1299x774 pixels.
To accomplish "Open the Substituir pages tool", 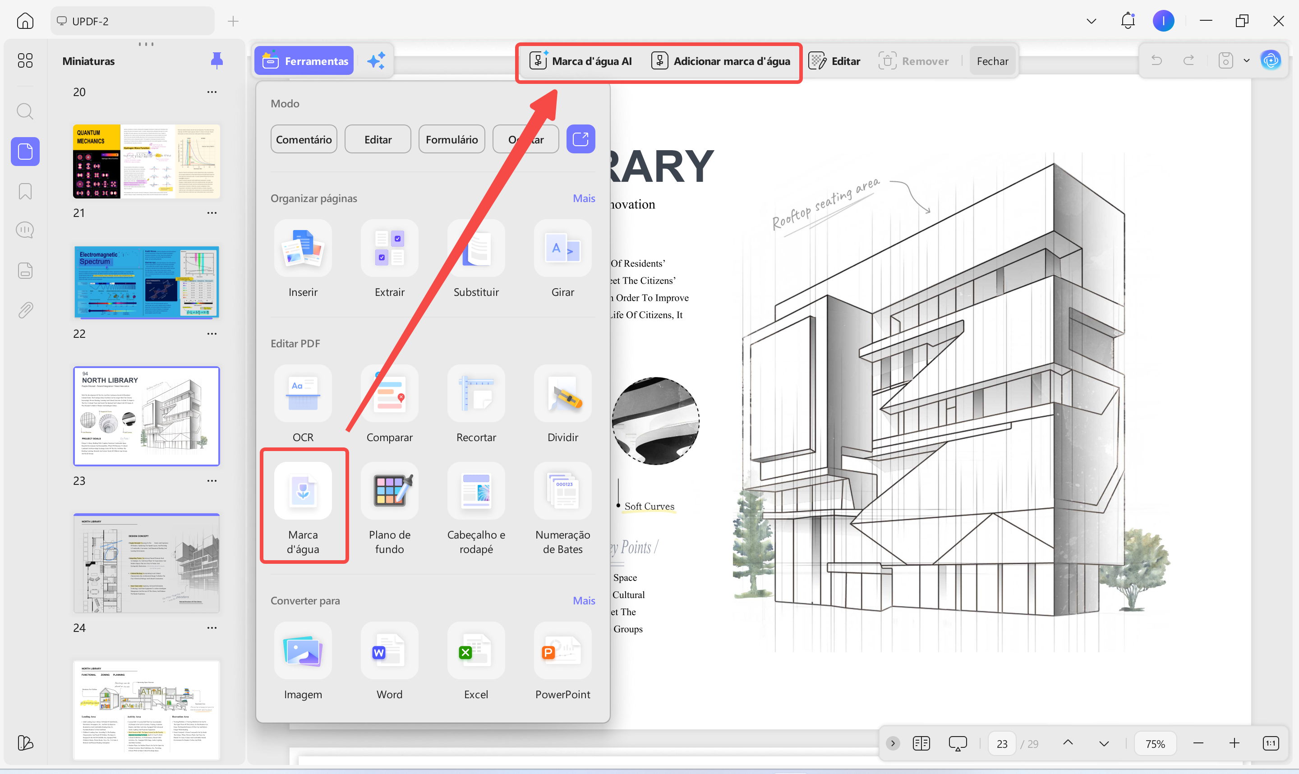I will pos(476,259).
